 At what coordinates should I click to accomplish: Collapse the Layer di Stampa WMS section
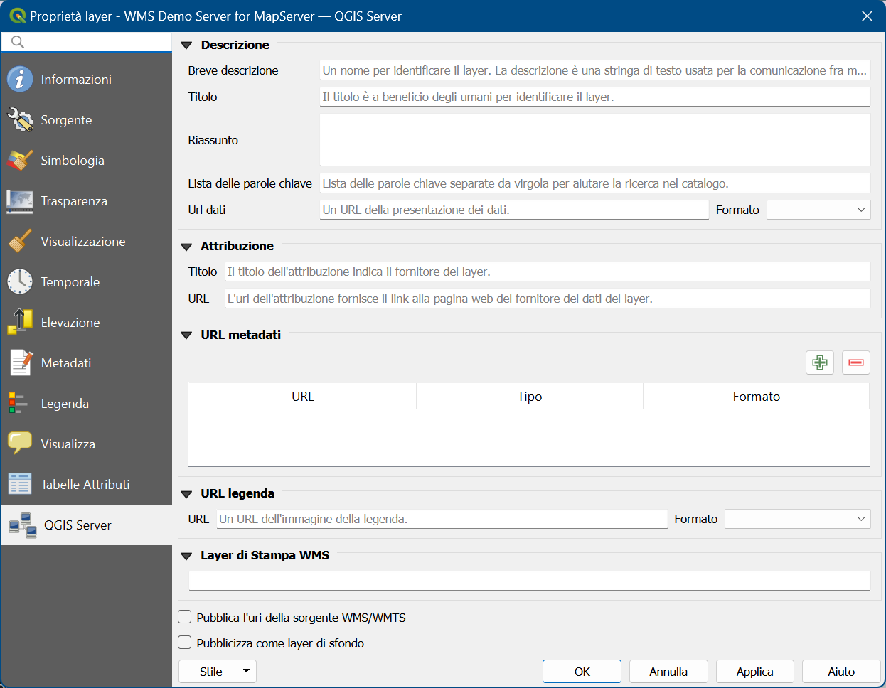187,556
